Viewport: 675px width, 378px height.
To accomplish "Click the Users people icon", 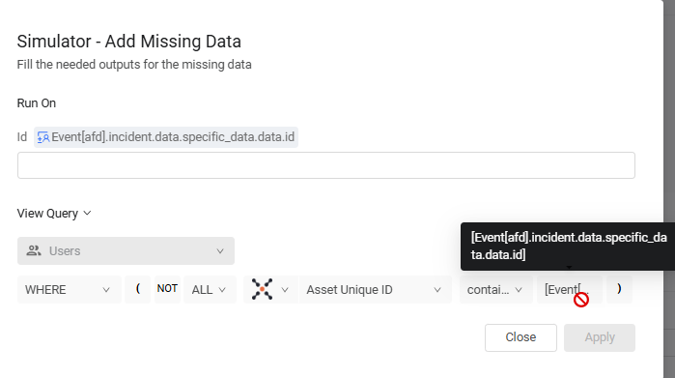I will tap(34, 250).
